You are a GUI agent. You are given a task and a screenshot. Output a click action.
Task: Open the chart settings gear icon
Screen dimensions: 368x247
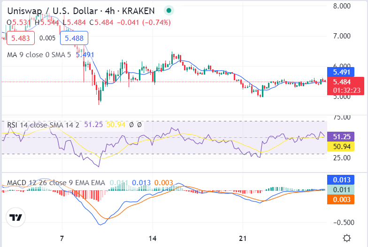point(346,238)
